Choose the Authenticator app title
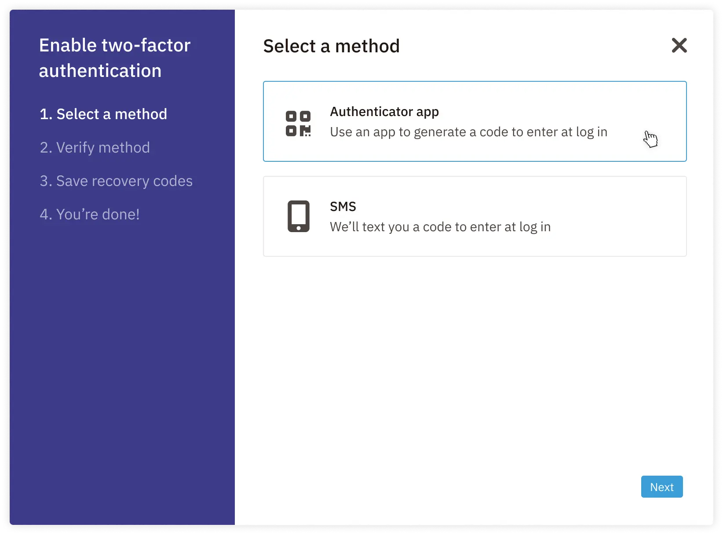The image size is (723, 535). pos(384,112)
